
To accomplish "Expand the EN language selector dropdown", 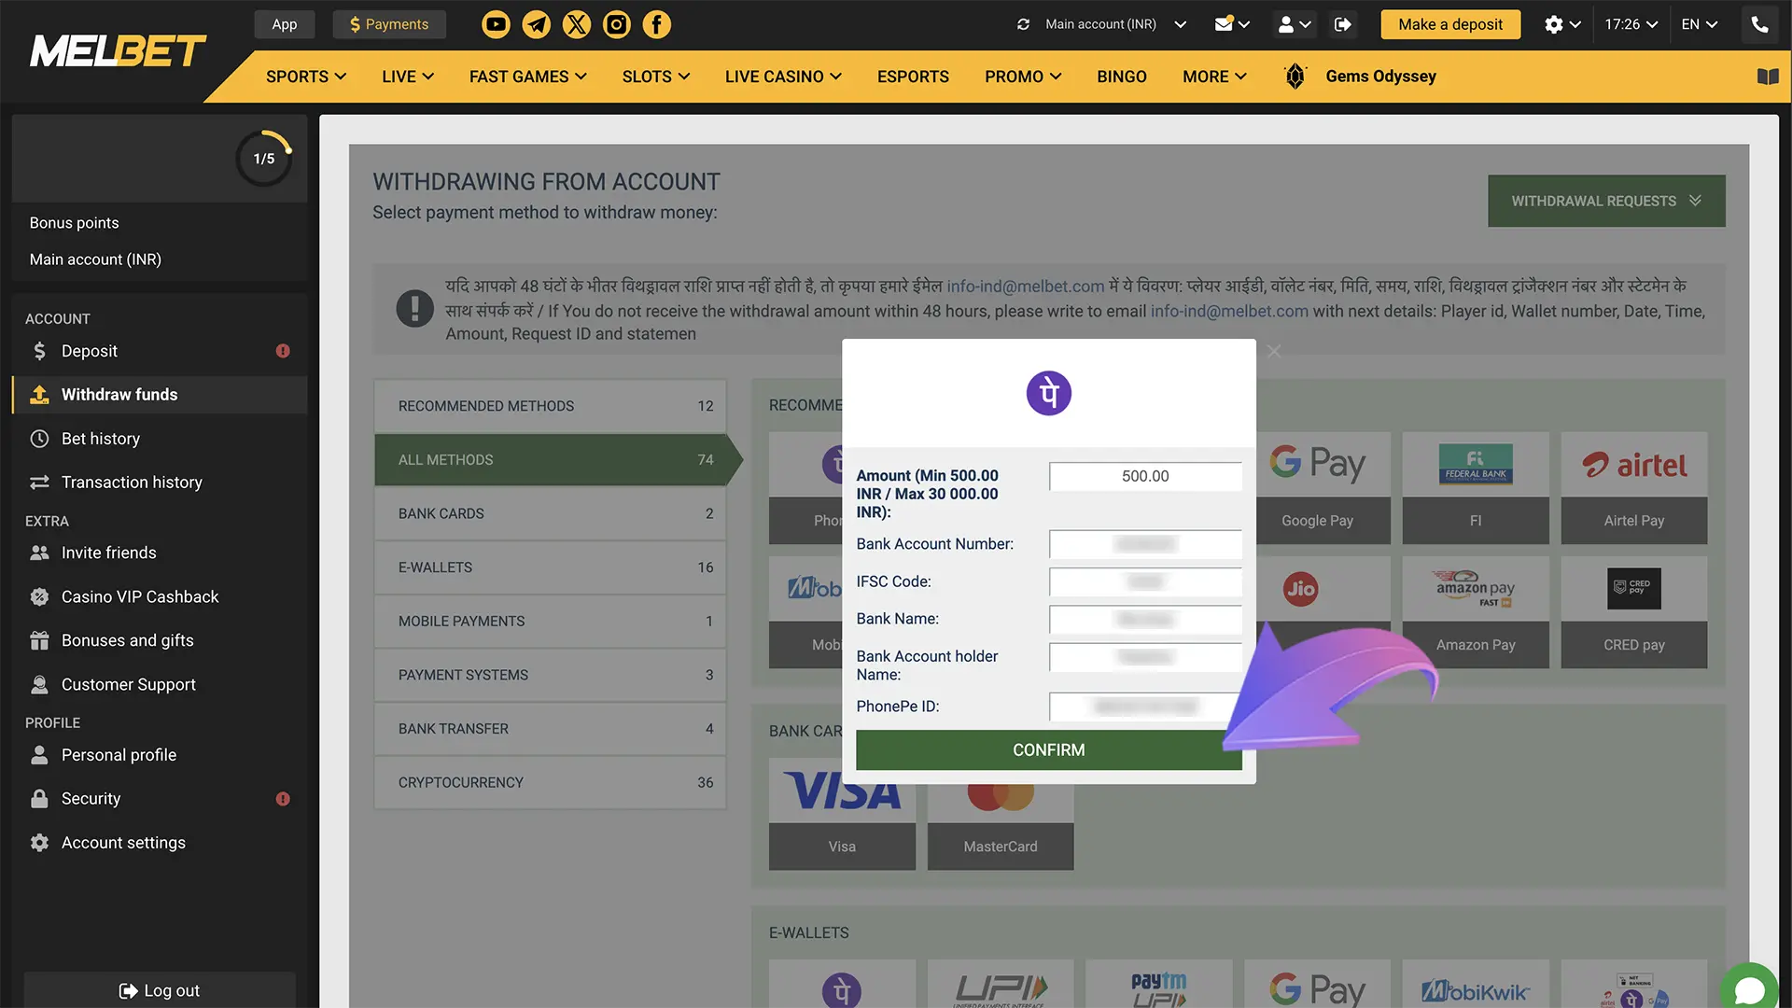I will point(1700,23).
